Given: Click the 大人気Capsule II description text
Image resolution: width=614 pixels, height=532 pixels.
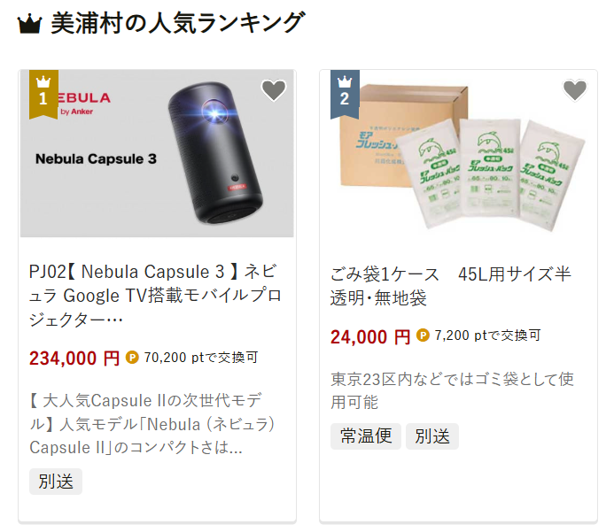Looking at the screenshot, I should coord(152,424).
